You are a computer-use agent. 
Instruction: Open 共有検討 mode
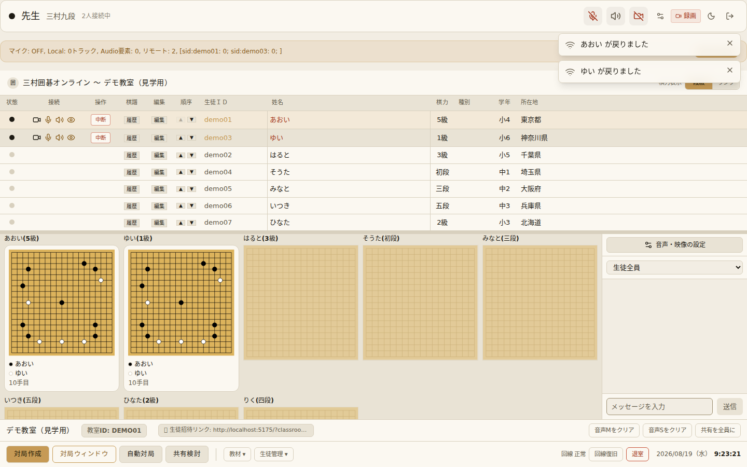point(187,454)
